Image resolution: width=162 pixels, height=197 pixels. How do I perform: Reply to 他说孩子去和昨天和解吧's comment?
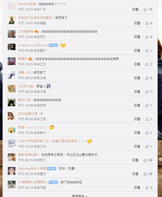pos(137,23)
